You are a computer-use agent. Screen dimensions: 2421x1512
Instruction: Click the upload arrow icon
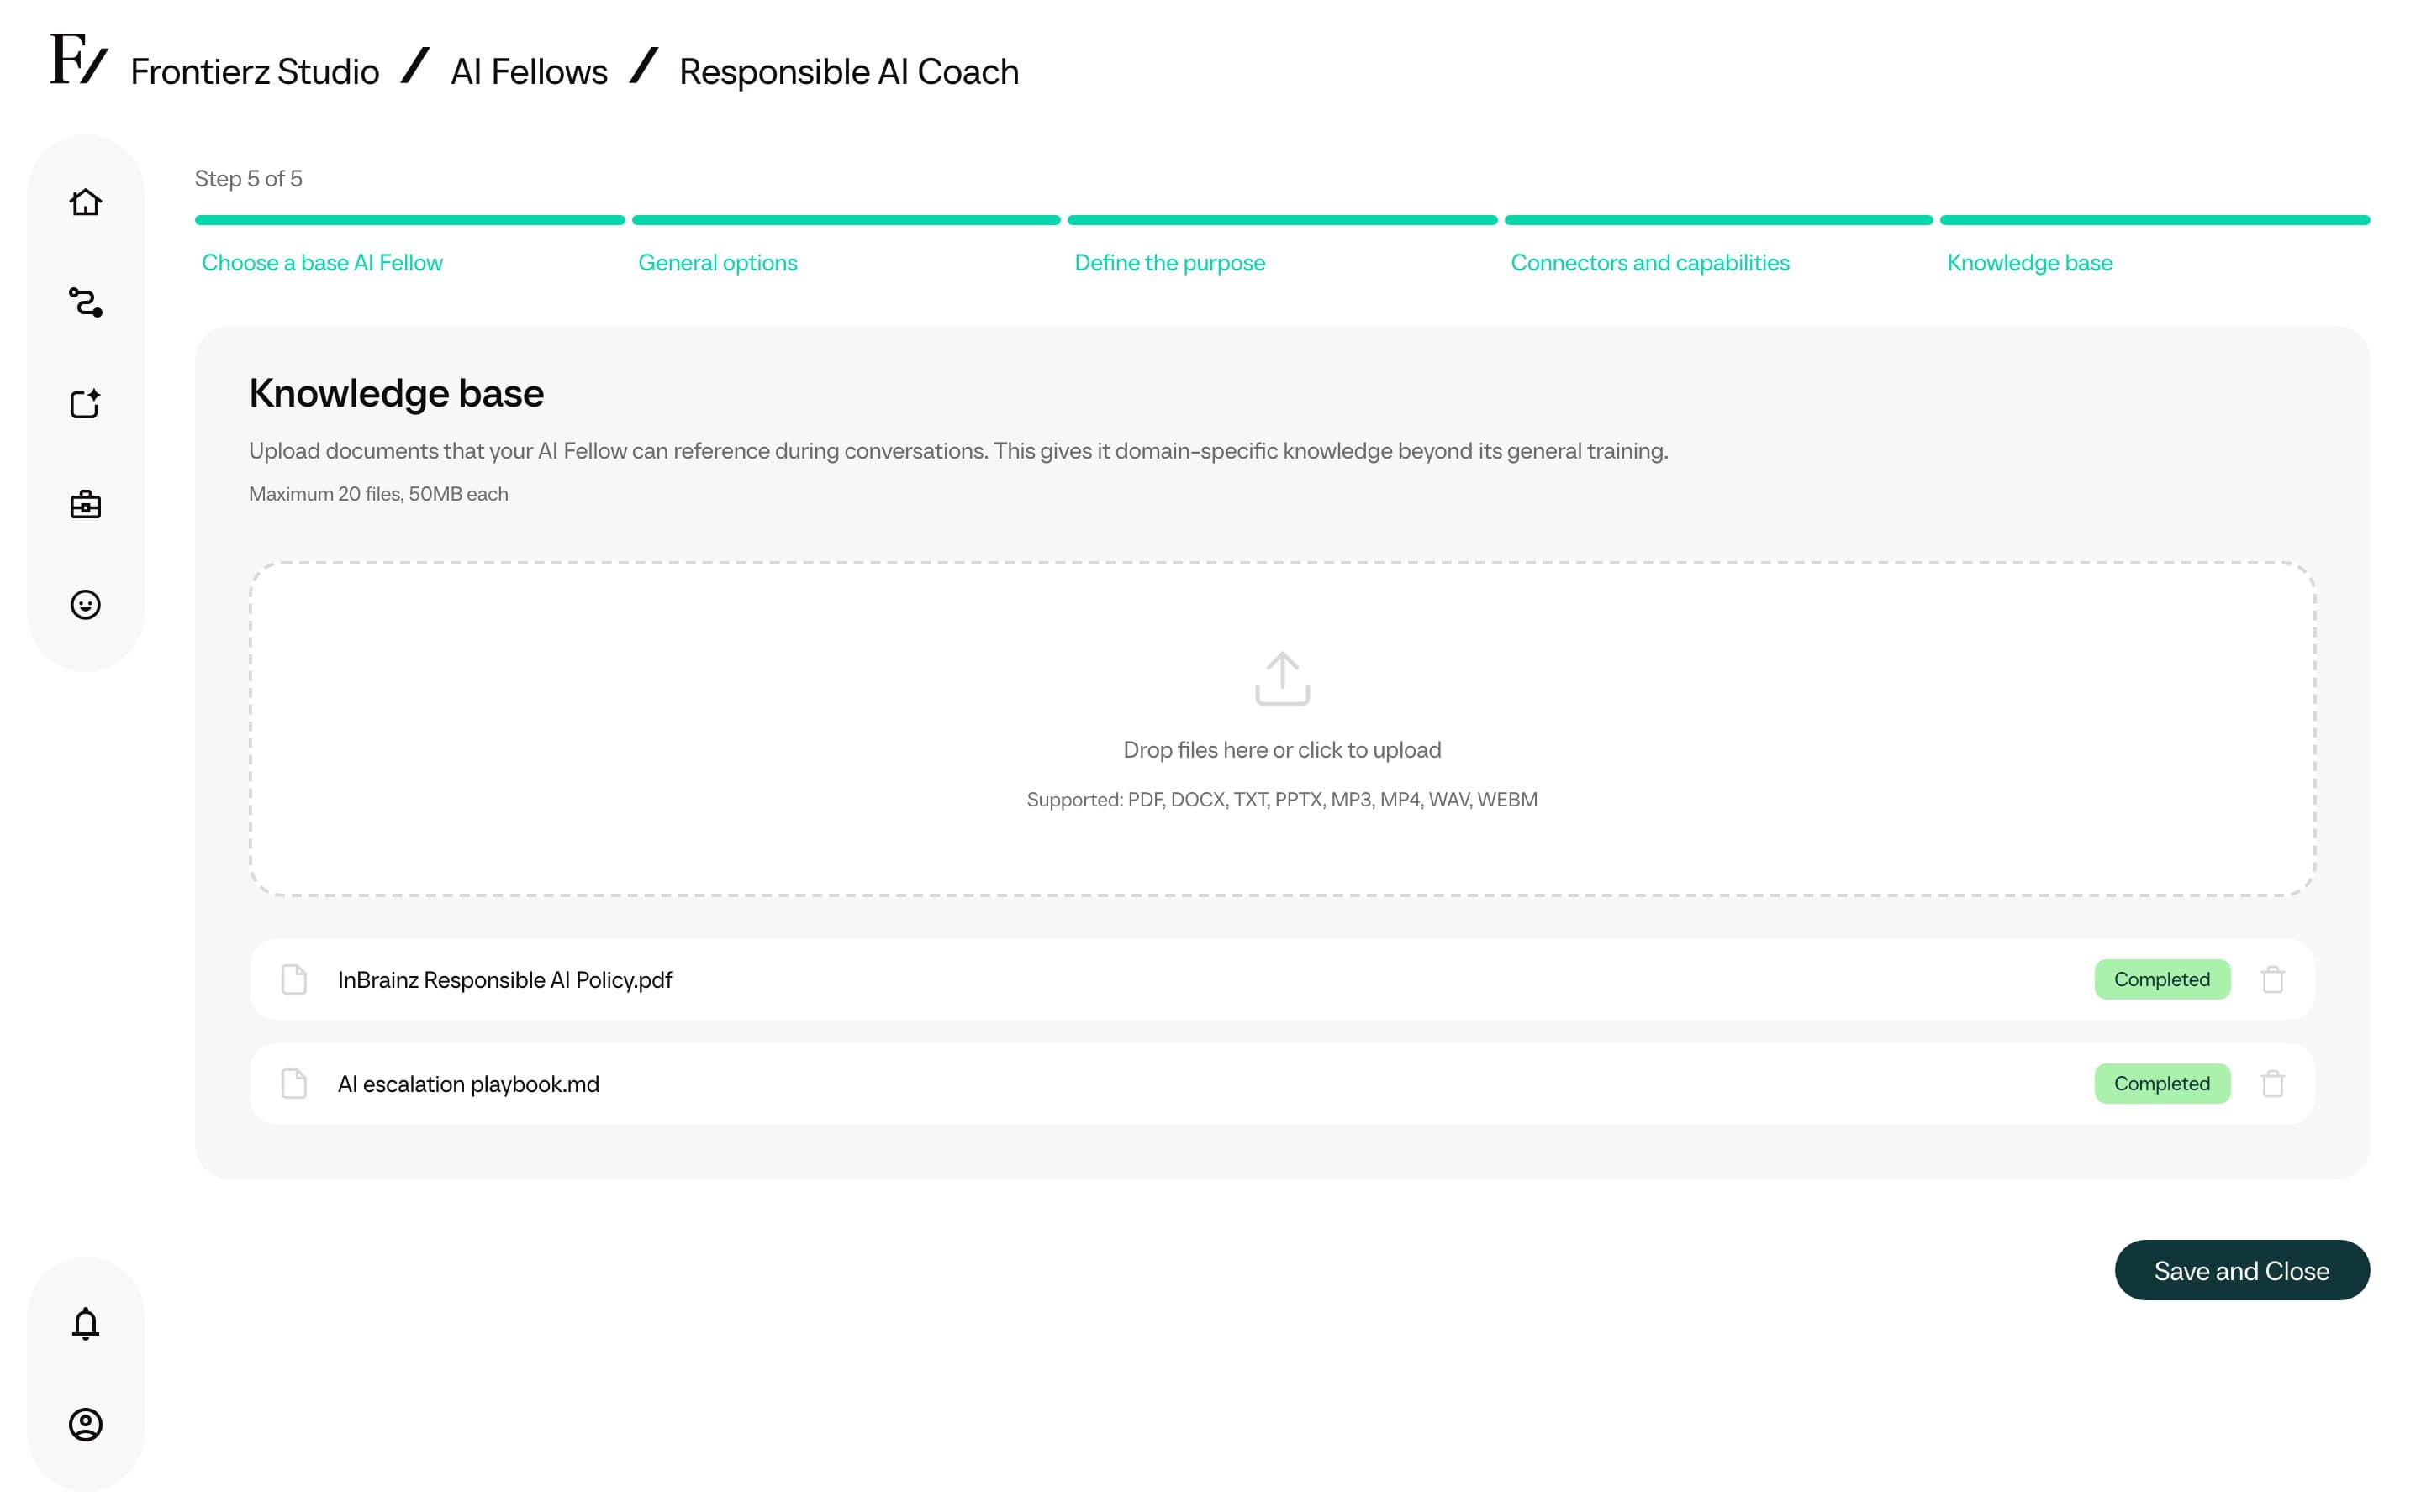[x=1281, y=679]
